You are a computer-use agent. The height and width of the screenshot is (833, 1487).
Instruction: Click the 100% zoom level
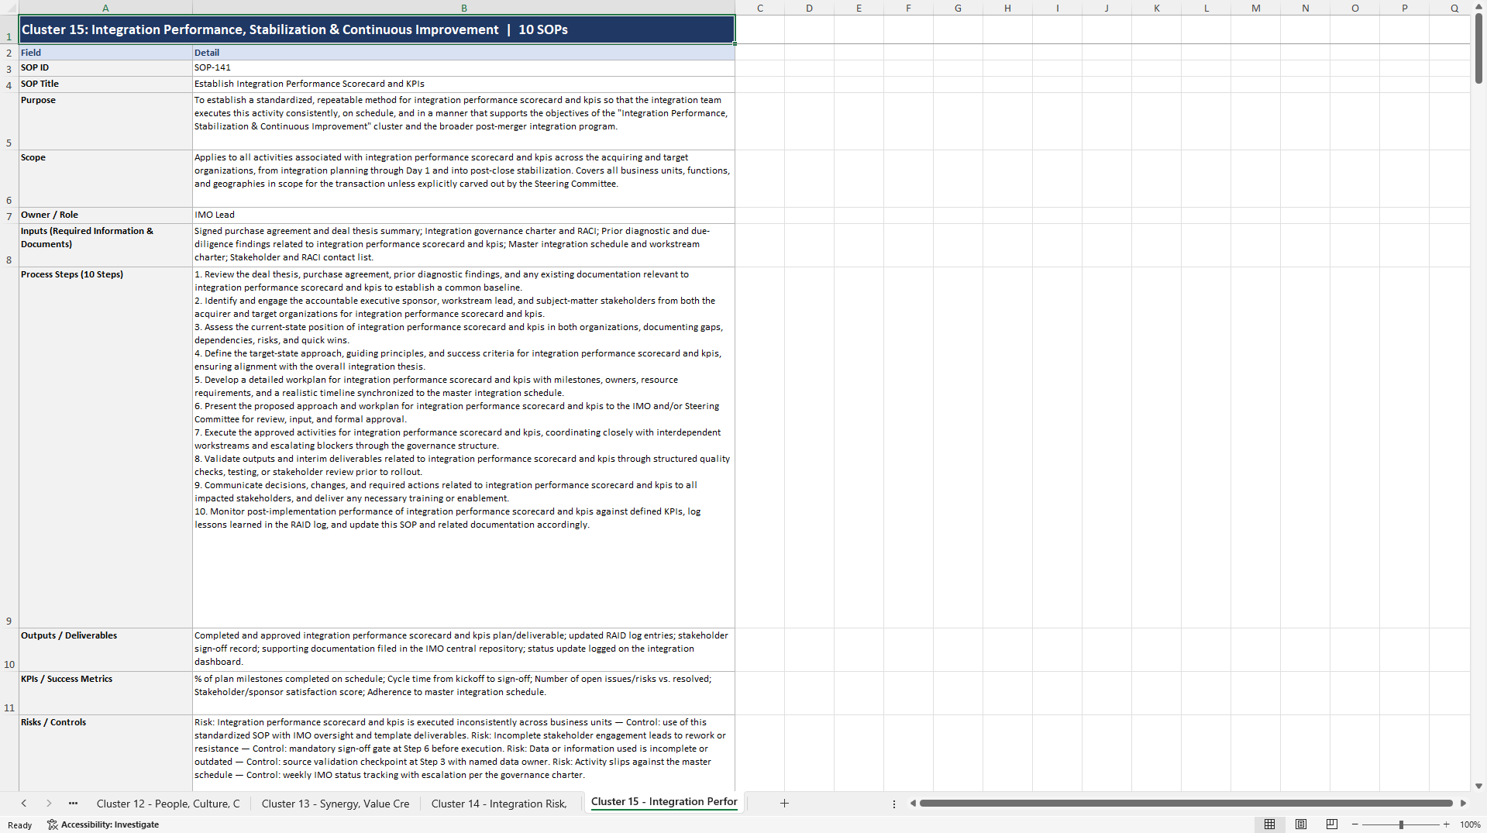click(x=1470, y=824)
